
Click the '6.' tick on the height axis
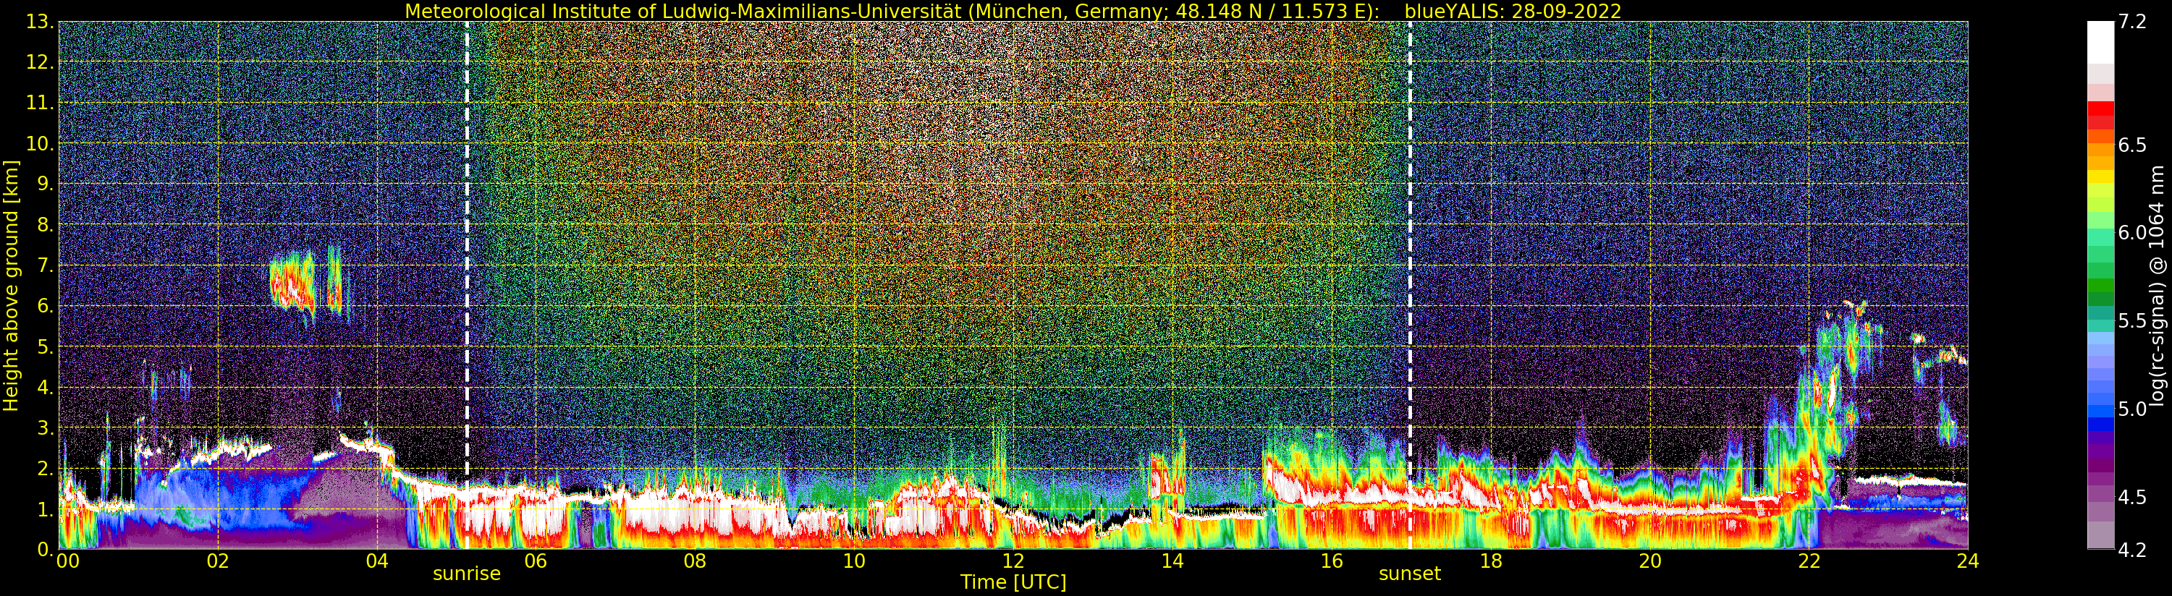46,306
